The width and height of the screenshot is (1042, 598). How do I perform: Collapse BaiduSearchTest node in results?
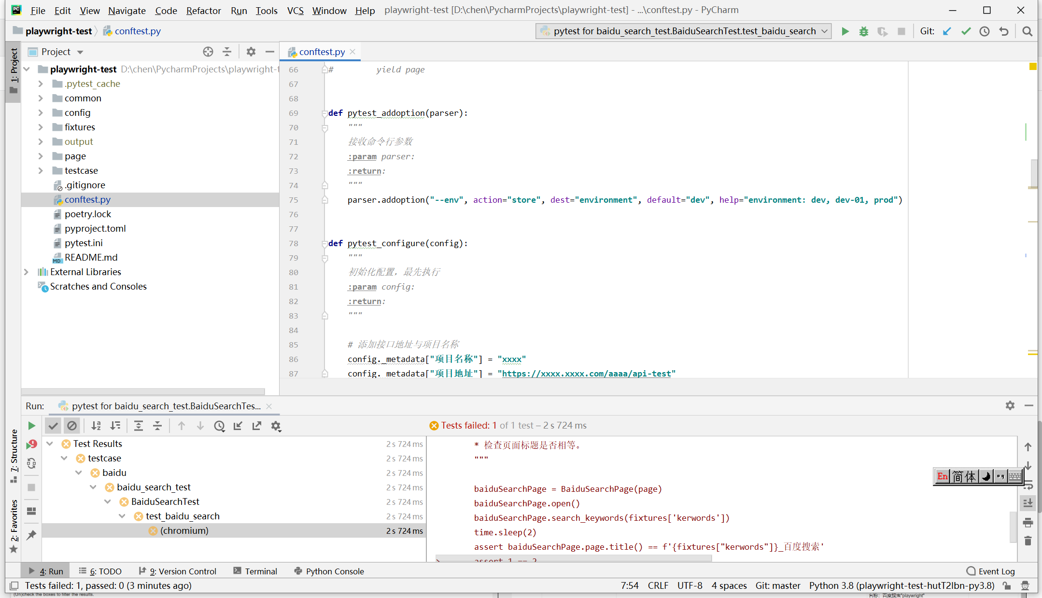click(108, 501)
